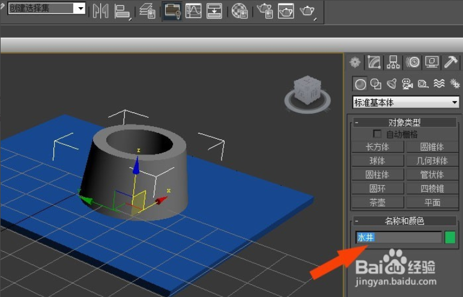Open the Rendered Frame Window icon
The width and height of the screenshot is (463, 297).
pyautogui.click(x=286, y=11)
